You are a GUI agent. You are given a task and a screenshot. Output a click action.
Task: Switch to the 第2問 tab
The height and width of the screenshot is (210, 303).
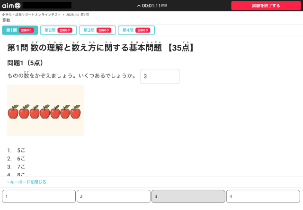point(57,30)
